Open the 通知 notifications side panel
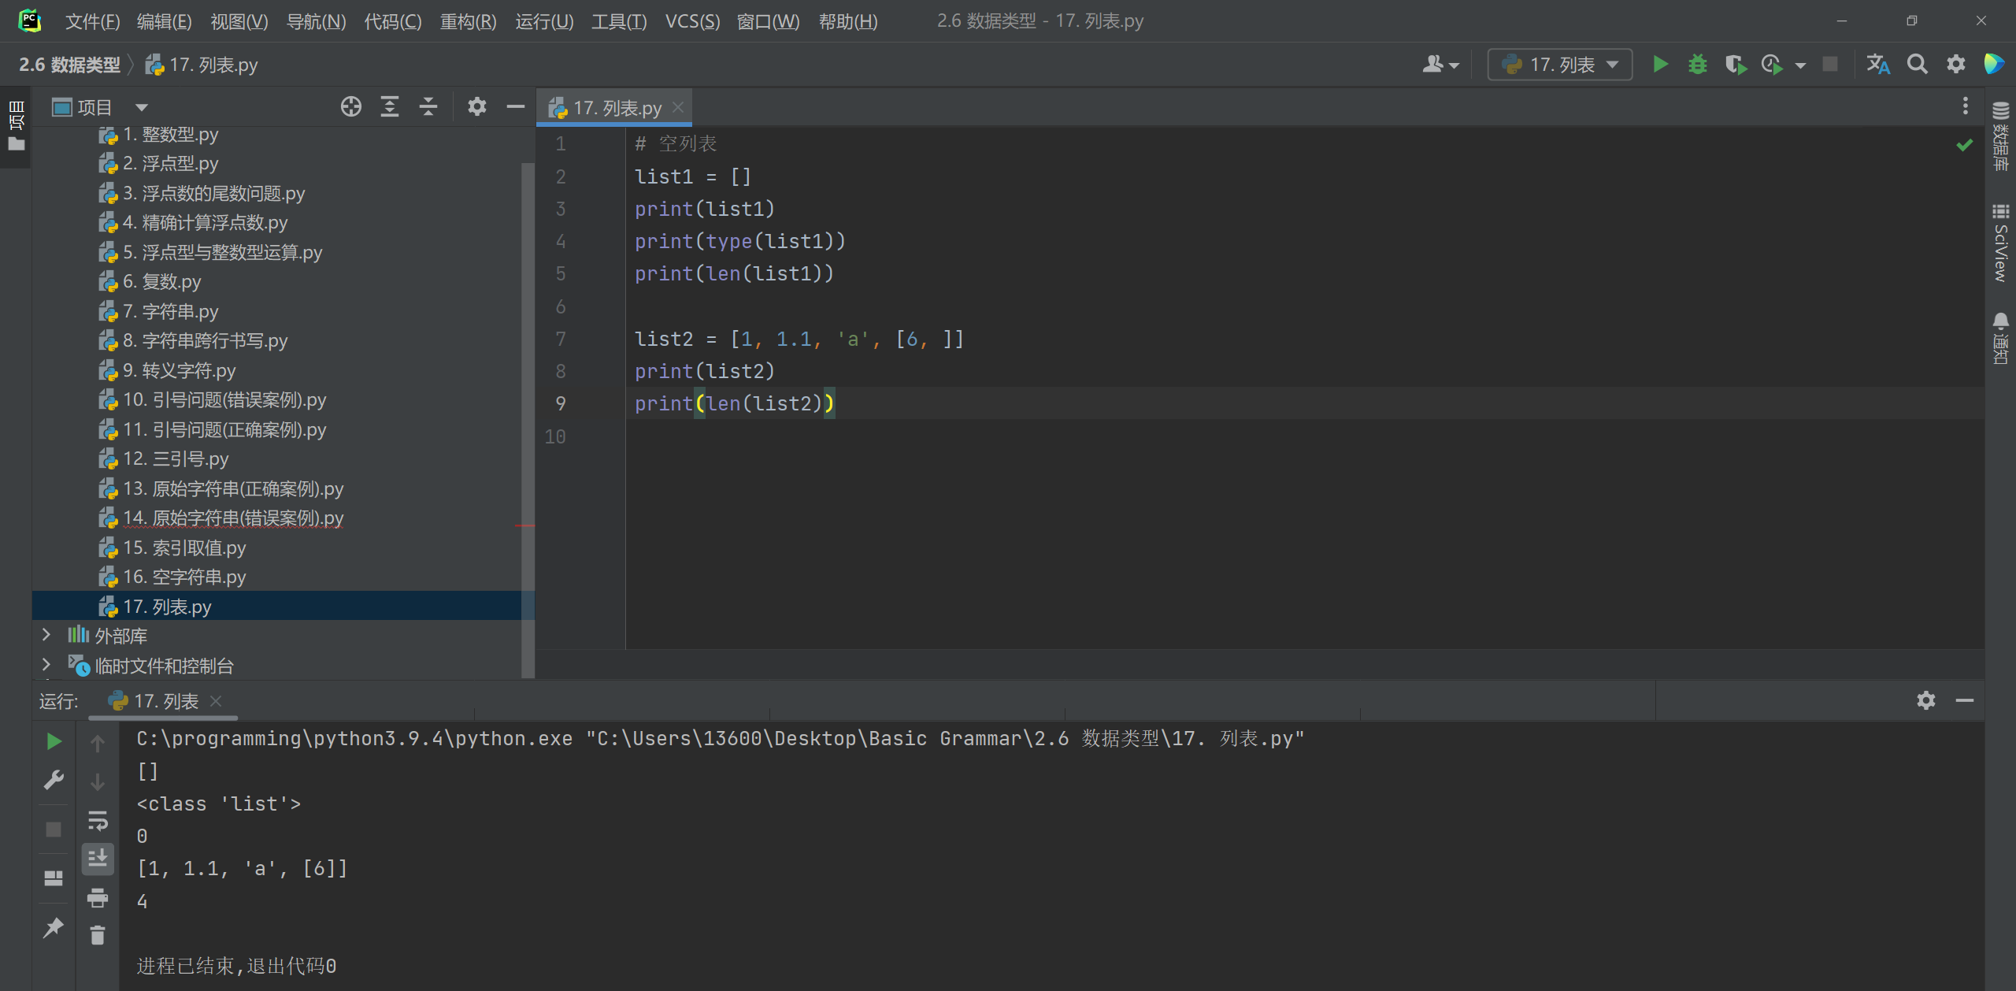 [x=2000, y=338]
